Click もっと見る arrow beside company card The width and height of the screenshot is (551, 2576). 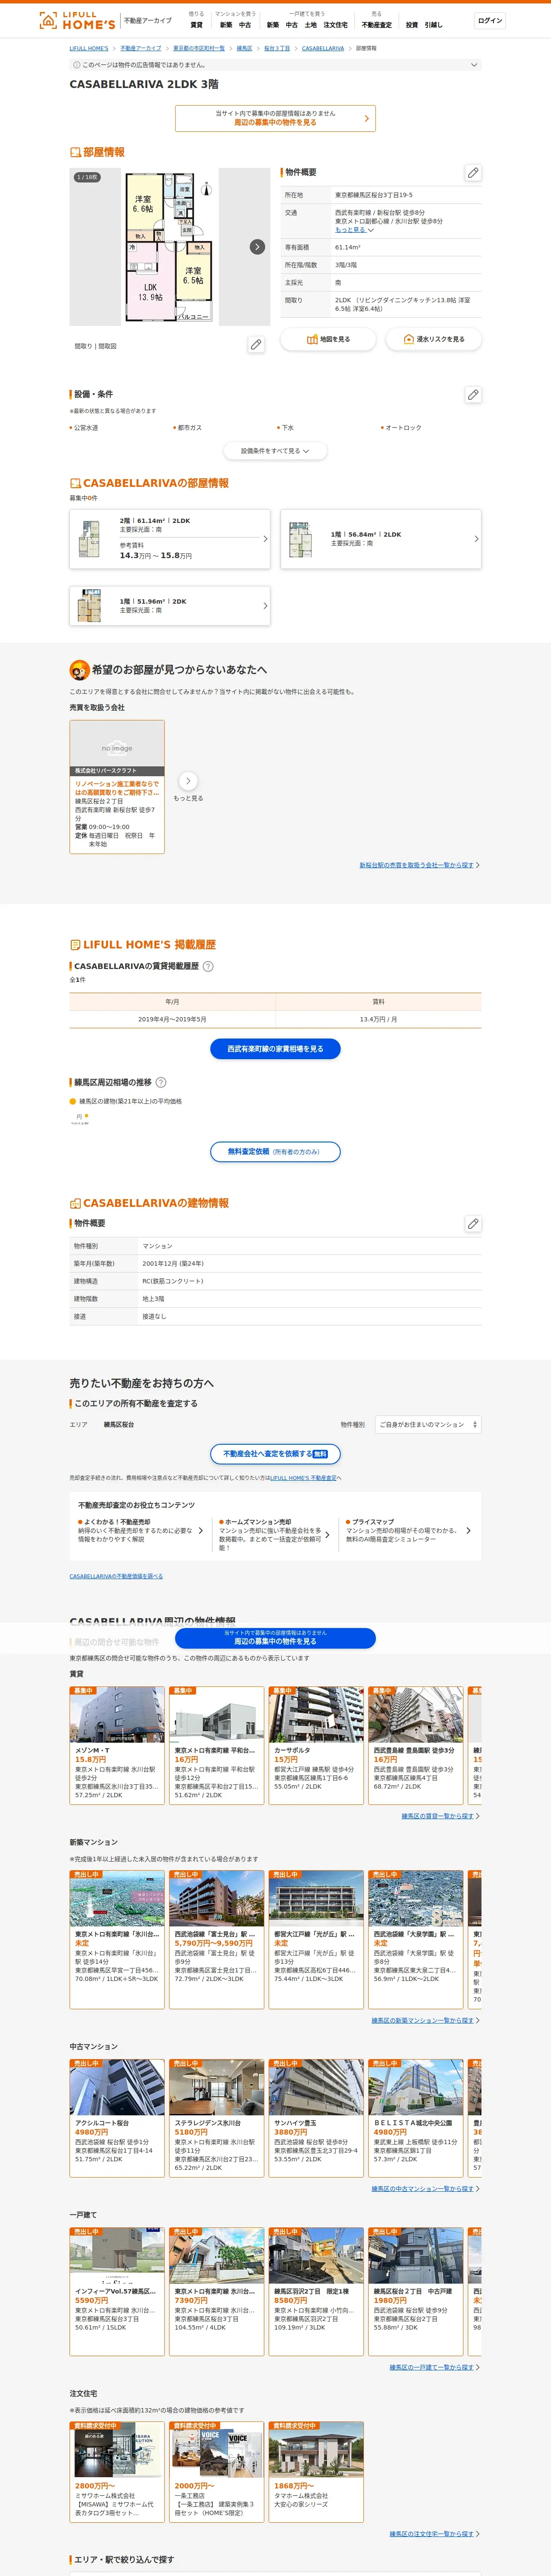pos(188,781)
